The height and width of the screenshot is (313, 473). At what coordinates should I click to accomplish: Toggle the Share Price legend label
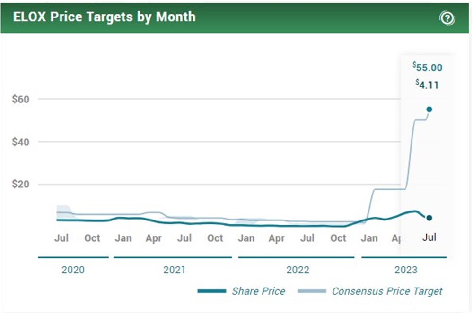(258, 291)
